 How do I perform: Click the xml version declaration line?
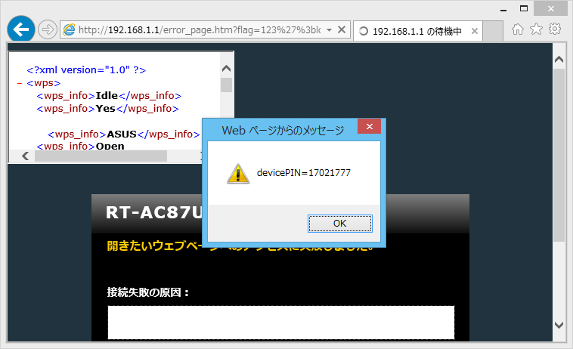coord(86,69)
